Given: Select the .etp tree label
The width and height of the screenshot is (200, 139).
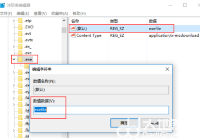Looking at the screenshot, I should coord(28,21).
